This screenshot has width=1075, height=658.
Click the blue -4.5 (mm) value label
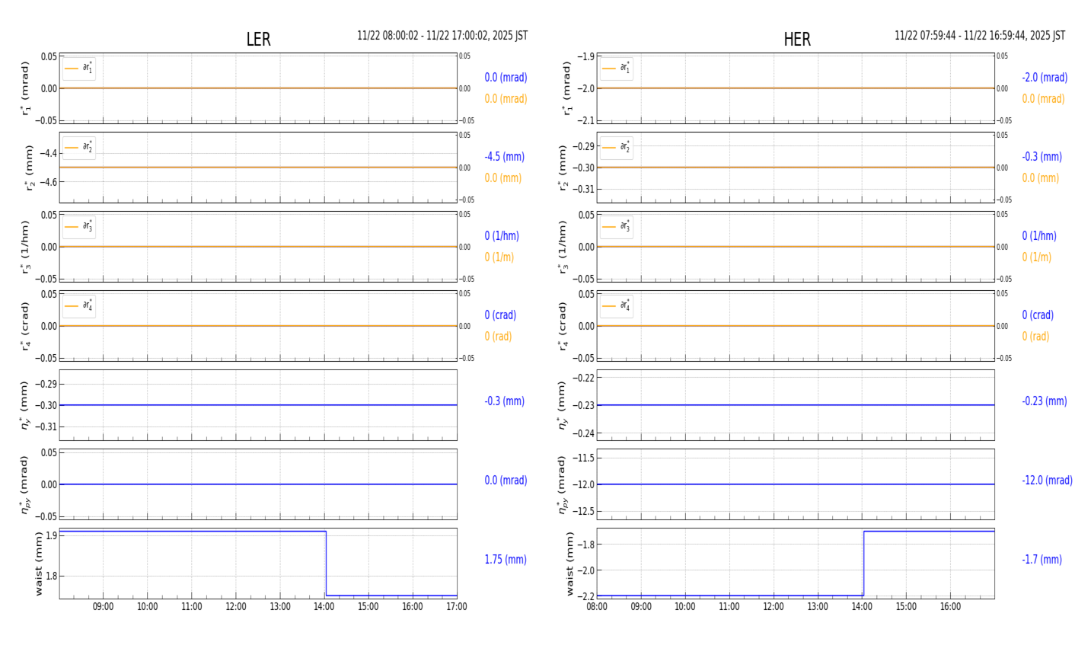tap(504, 157)
